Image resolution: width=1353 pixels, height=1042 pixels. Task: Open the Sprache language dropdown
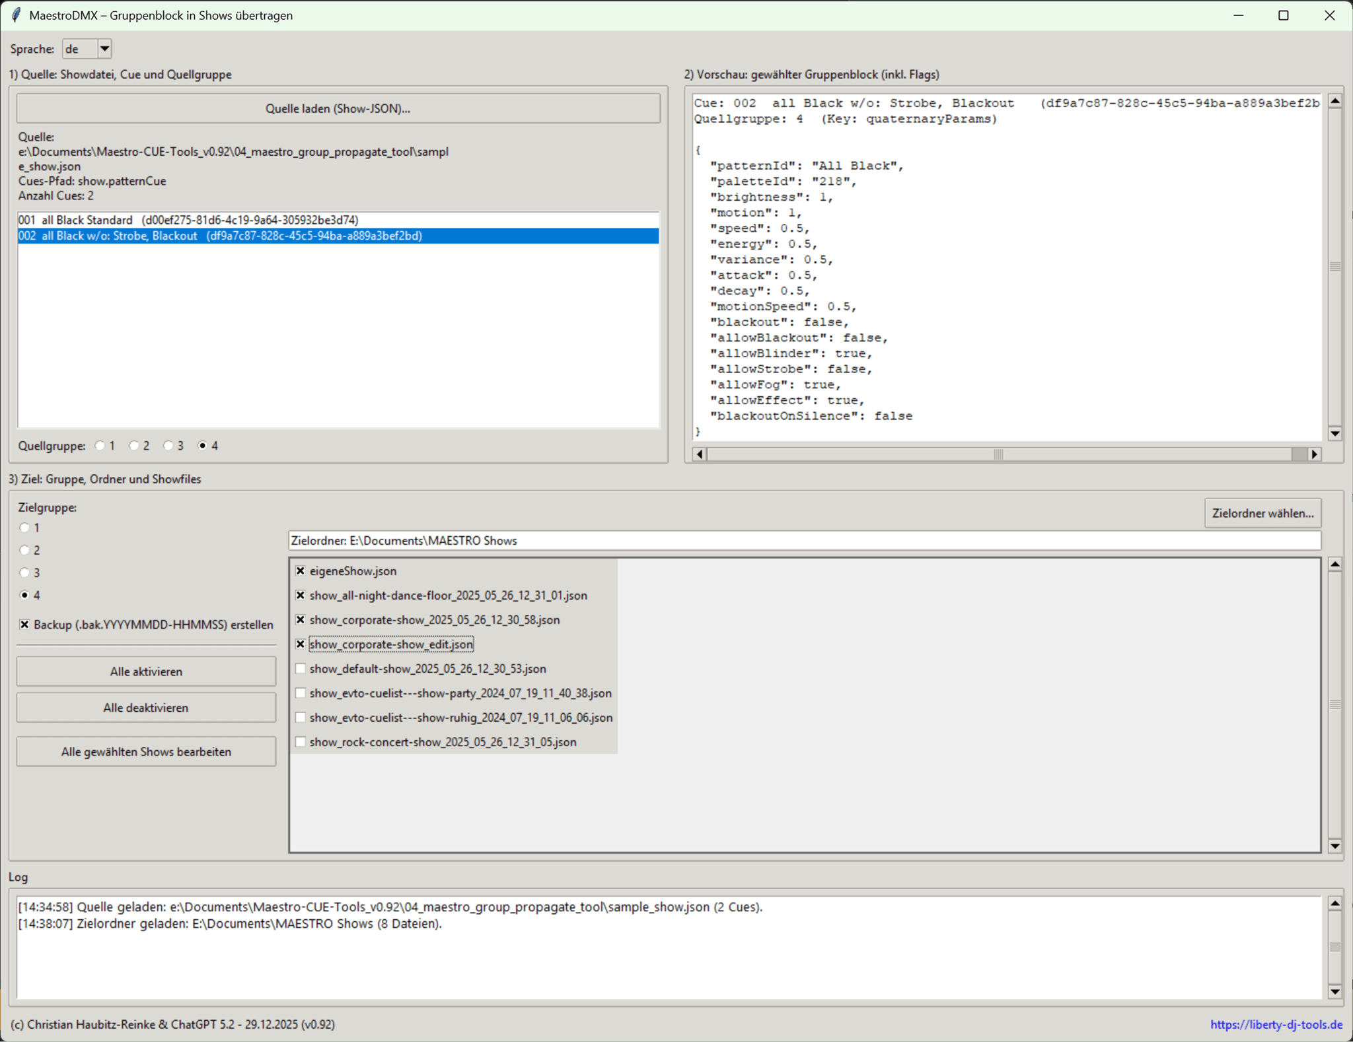coord(104,49)
